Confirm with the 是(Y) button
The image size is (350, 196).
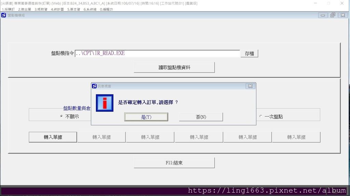pyautogui.click(x=146, y=117)
